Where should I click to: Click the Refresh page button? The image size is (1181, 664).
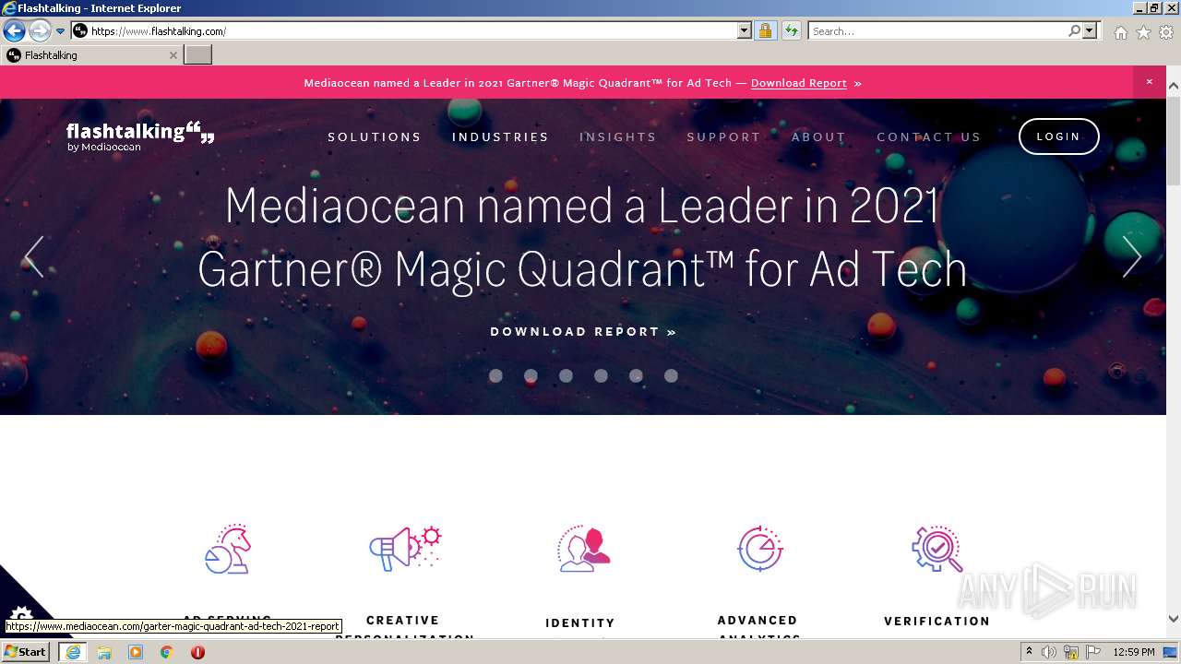[x=791, y=30]
